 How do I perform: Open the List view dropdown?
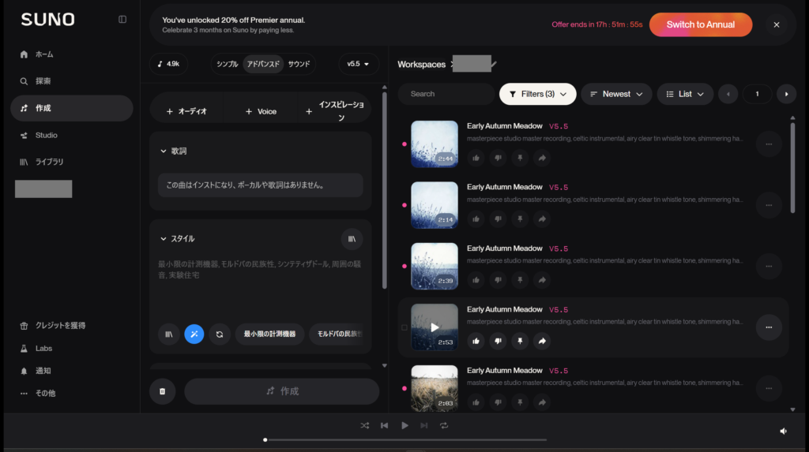(685, 94)
